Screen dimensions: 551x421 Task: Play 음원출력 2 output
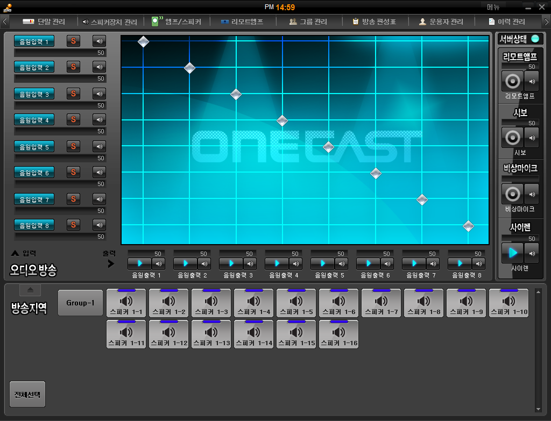185,263
